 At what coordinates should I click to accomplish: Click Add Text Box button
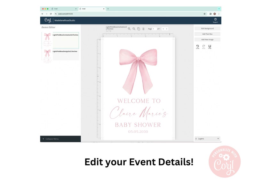(207, 34)
